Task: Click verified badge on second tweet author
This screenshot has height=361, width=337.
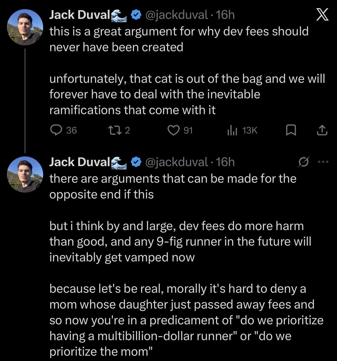Action: coord(137,162)
